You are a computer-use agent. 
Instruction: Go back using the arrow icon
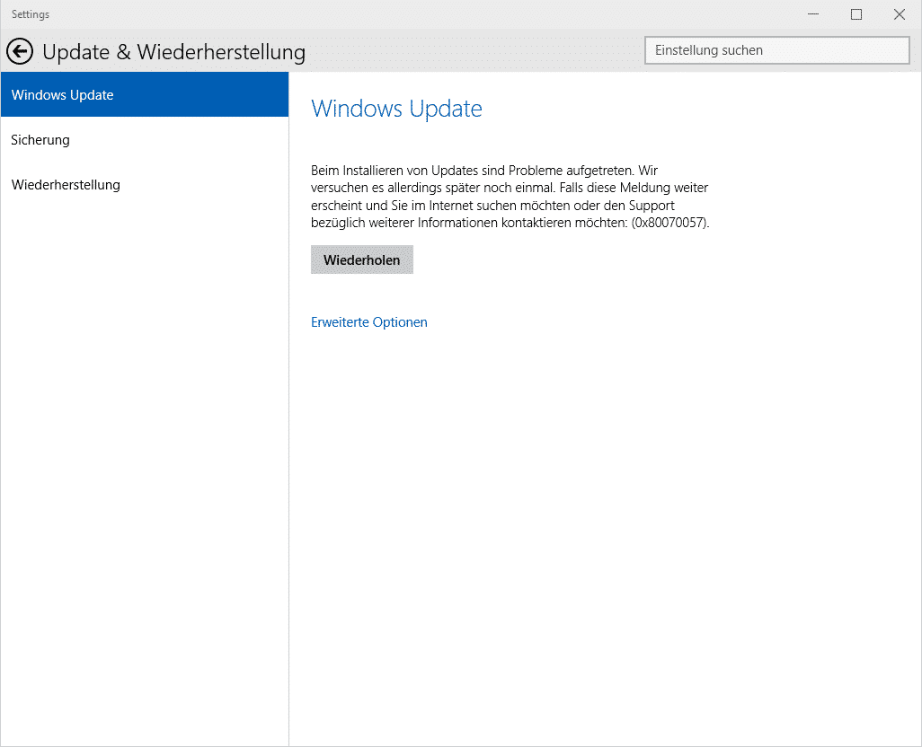click(20, 52)
